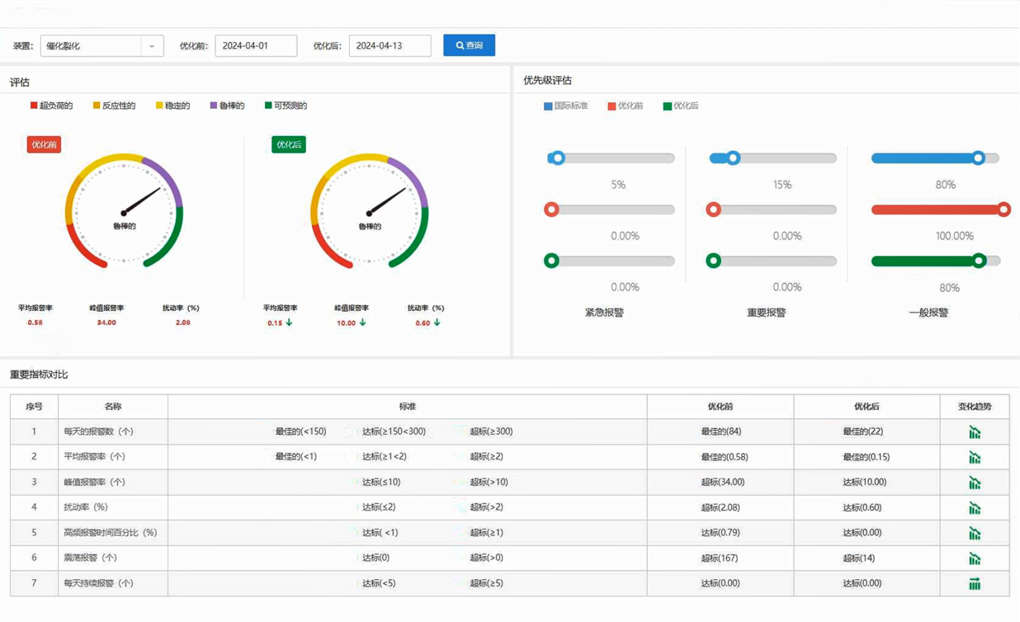Click the 震荡报警 row trend icon
The image size is (1020, 622).
click(975, 558)
